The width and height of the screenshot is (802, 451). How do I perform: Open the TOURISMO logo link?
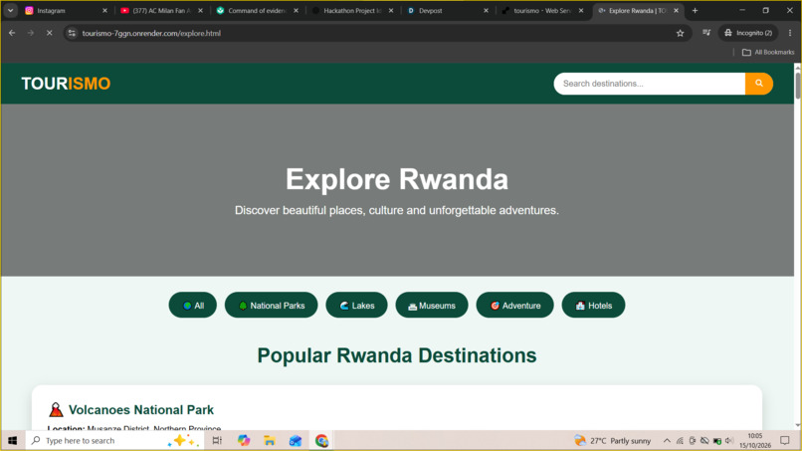pos(66,84)
